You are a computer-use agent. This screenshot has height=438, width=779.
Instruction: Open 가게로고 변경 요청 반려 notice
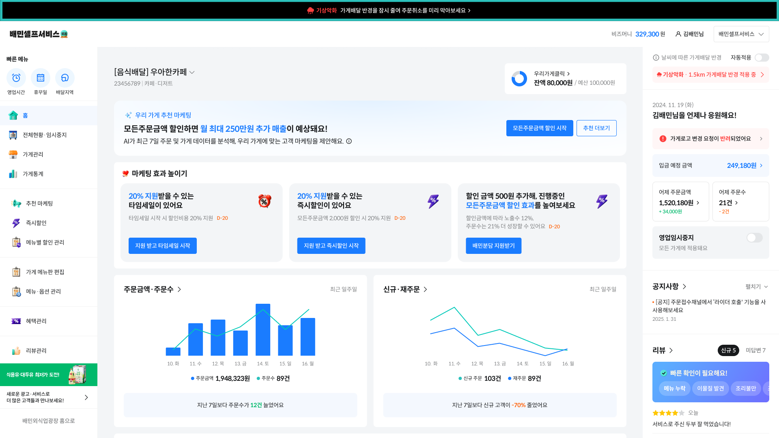pos(711,139)
